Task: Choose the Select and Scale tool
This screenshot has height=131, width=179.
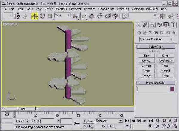Action: [50, 16]
